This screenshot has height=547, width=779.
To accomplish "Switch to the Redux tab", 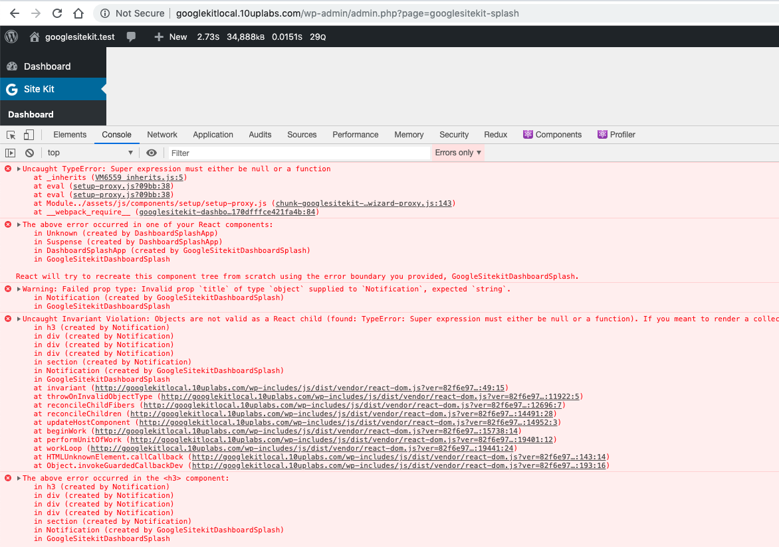I will click(496, 135).
